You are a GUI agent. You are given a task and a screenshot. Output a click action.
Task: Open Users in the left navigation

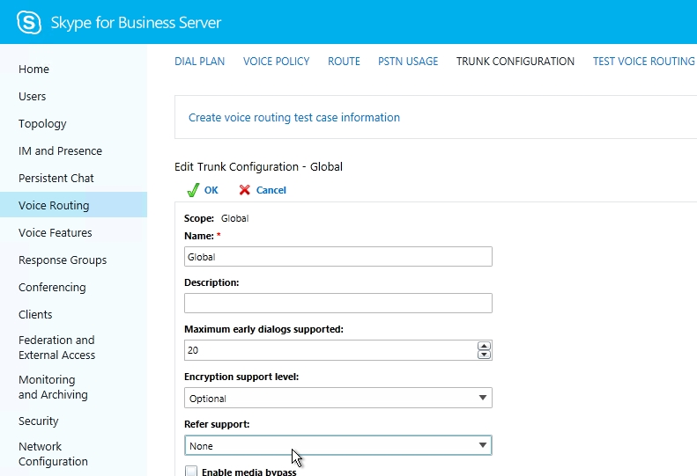pos(33,97)
